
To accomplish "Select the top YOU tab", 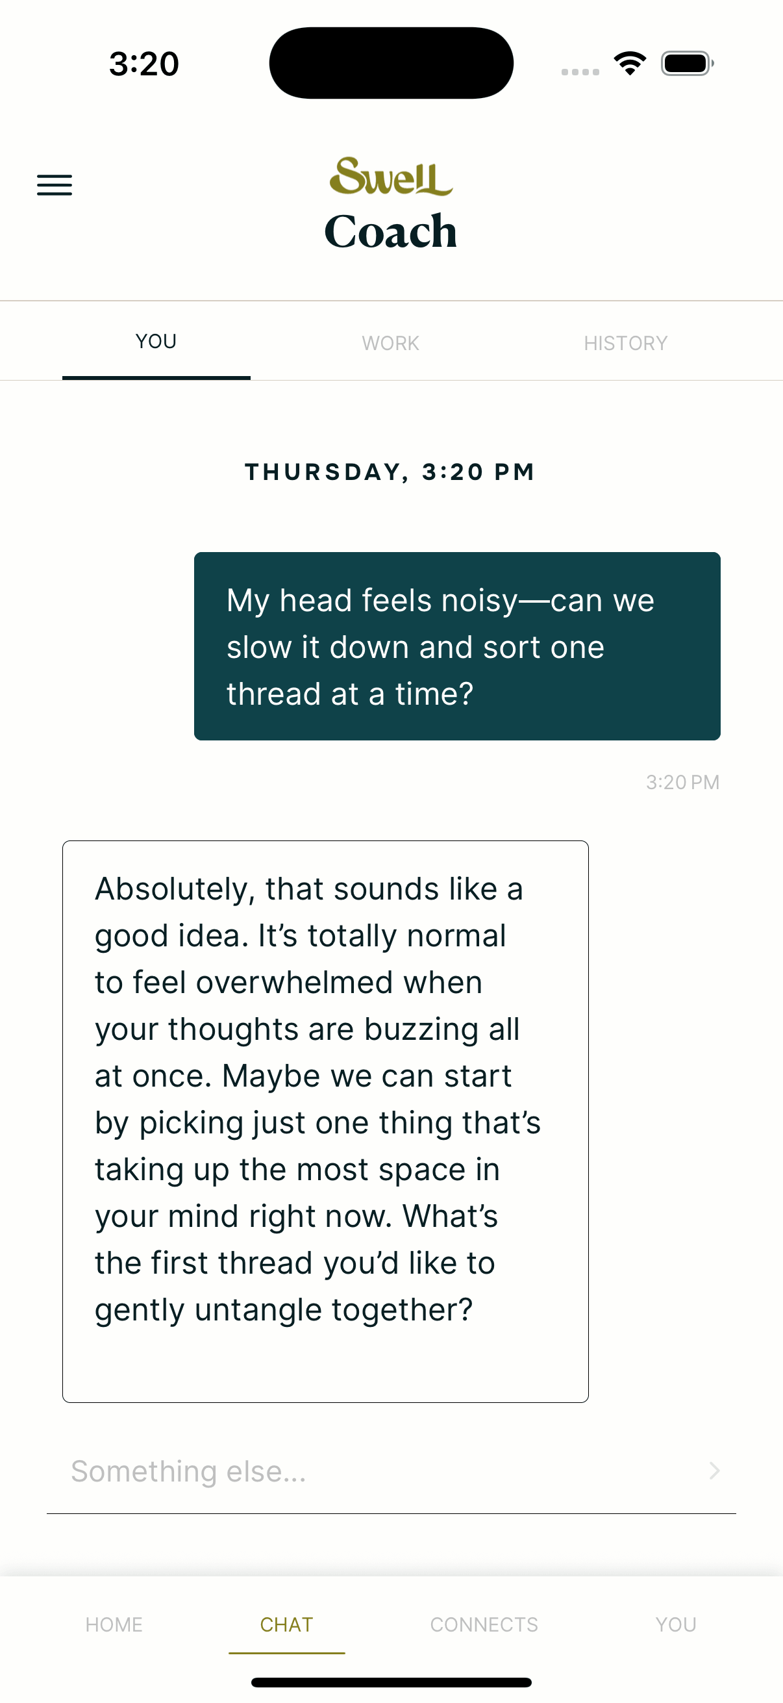I will [156, 342].
